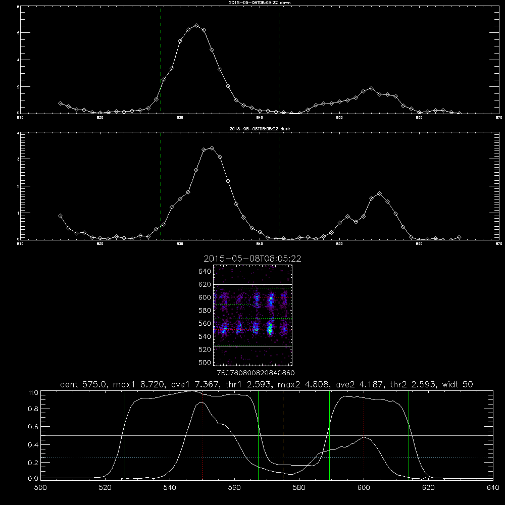Click the red dotted peak line at 550
Viewport: 505px width, 505px height.
(x=203, y=435)
